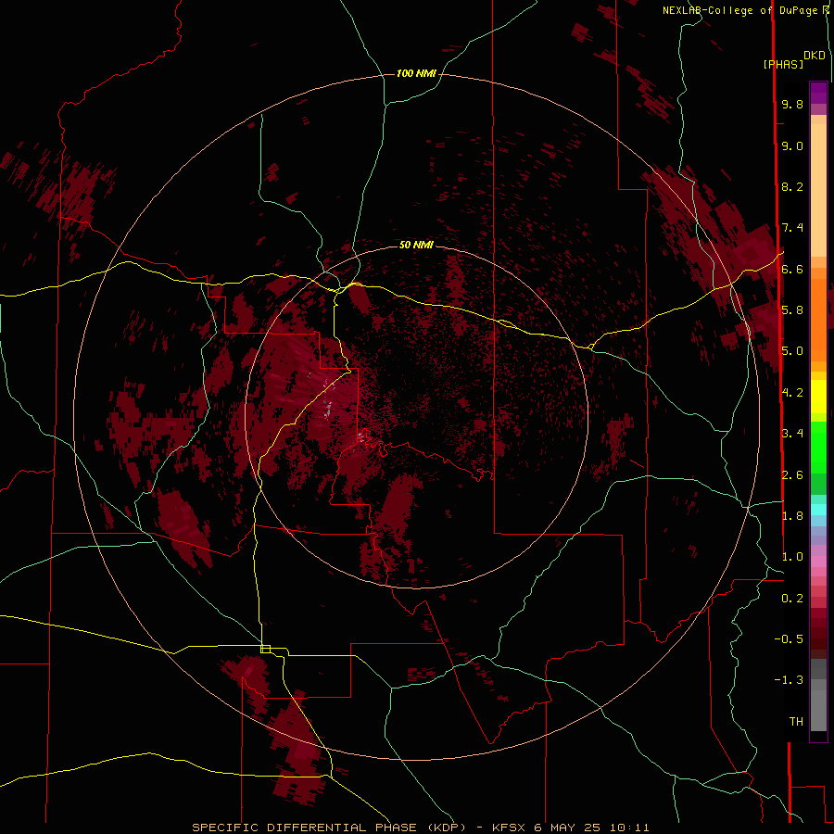Viewport: 834px width, 834px height.
Task: Click the 9.0 value on the color scale
Action: (x=792, y=145)
